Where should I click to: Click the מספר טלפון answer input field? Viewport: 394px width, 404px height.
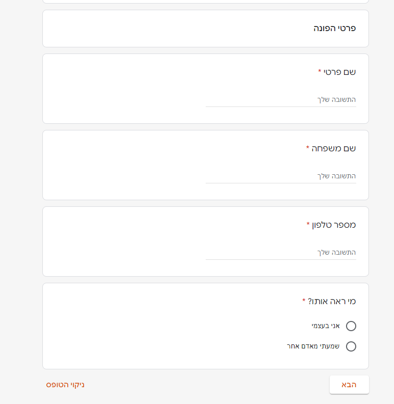click(x=281, y=253)
